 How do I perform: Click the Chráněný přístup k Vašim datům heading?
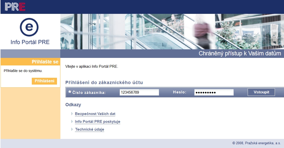pyautogui.click(x=240, y=54)
